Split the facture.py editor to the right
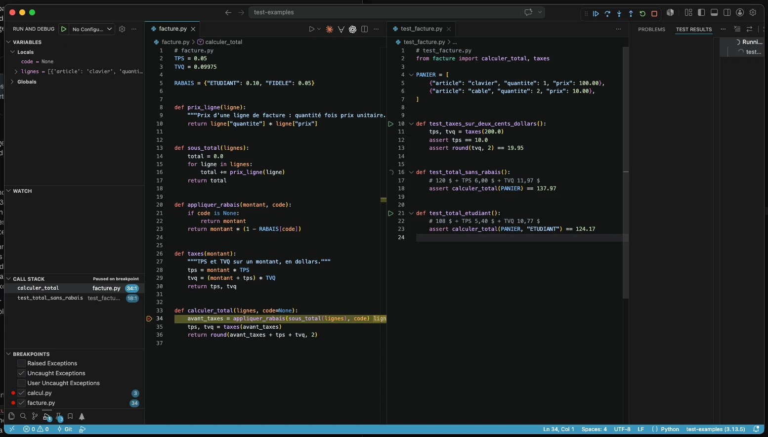Viewport: 768px width, 437px height. coord(364,29)
